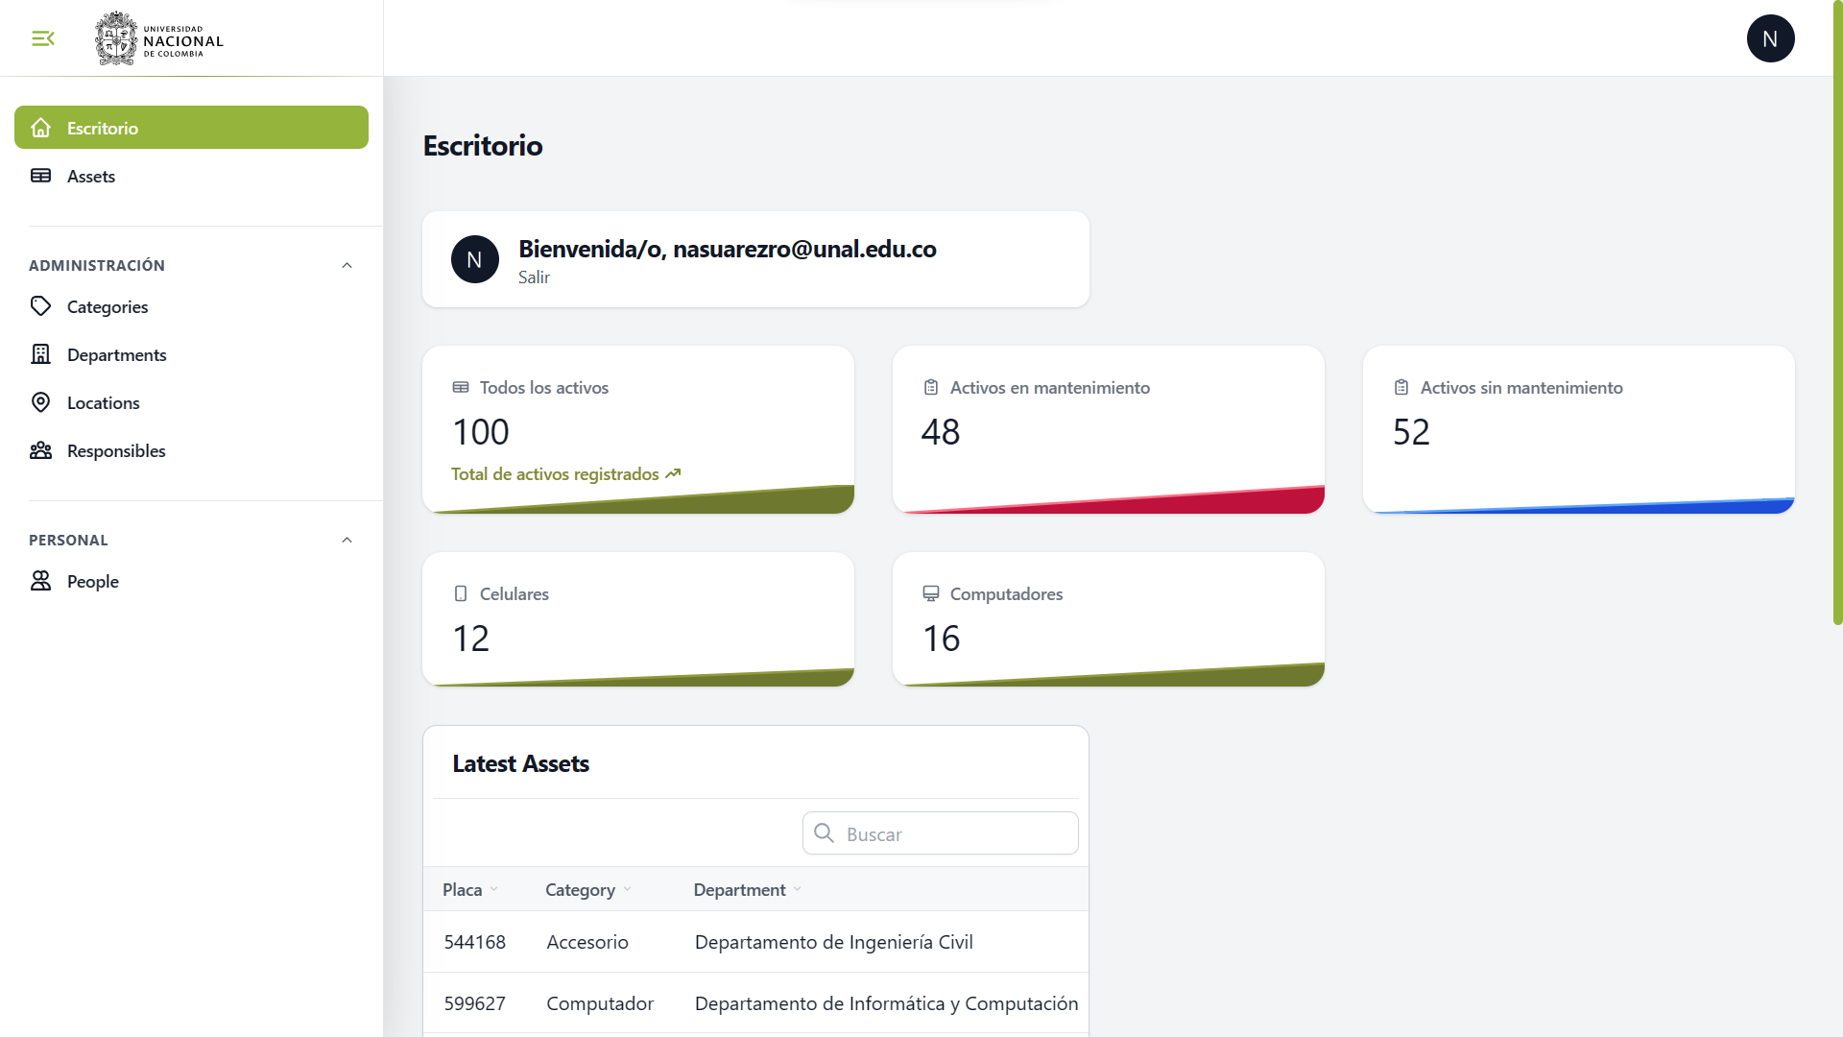The width and height of the screenshot is (1843, 1037).
Task: Open user menu from top-right N avatar
Action: point(1770,38)
